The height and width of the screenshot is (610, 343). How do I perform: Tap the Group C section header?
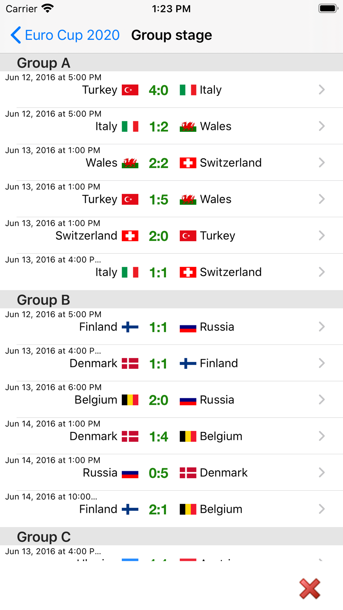[x=44, y=537]
